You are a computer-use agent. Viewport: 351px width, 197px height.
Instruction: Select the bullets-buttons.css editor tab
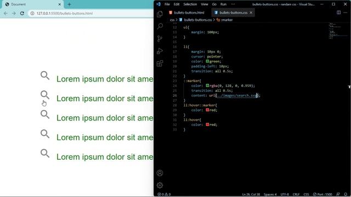pos(233,13)
